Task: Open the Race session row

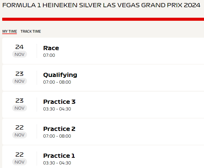Action: point(103,51)
